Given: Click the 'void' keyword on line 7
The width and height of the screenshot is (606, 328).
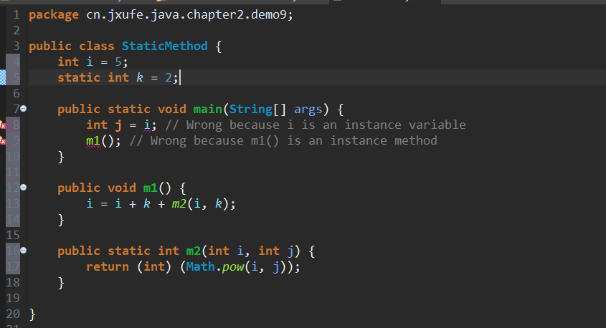Looking at the screenshot, I should pos(172,109).
